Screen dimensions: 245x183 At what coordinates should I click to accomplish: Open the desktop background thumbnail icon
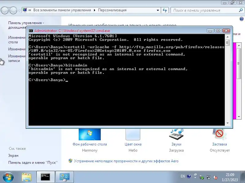90,134
